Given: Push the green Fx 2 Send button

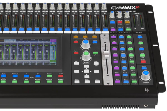Looking at the screenshot, I should (x=142, y=55).
